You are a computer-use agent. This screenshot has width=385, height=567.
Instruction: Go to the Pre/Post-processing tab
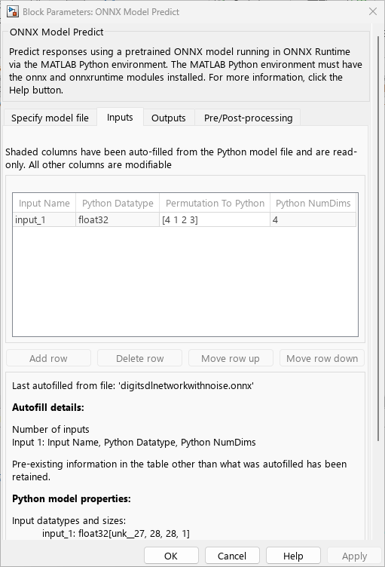point(248,118)
